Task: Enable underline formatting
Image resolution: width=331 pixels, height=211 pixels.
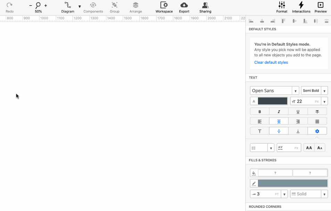Action: [298, 111]
